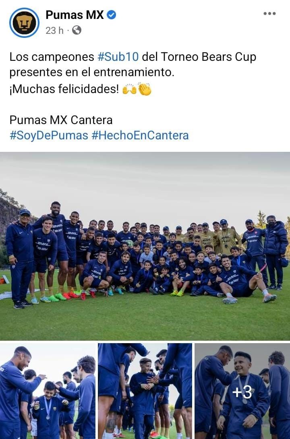290x439 pixels.
Task: Click the clapping hands emoji
Action: (145, 89)
